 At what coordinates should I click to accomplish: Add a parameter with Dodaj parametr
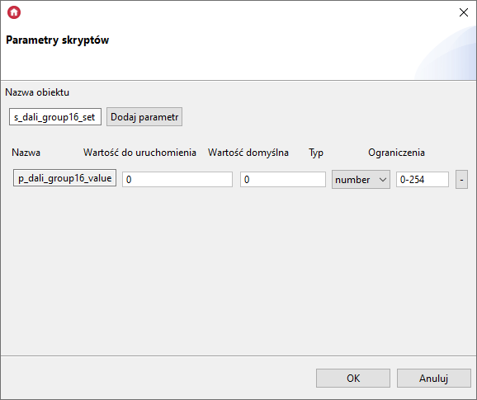[x=144, y=117]
